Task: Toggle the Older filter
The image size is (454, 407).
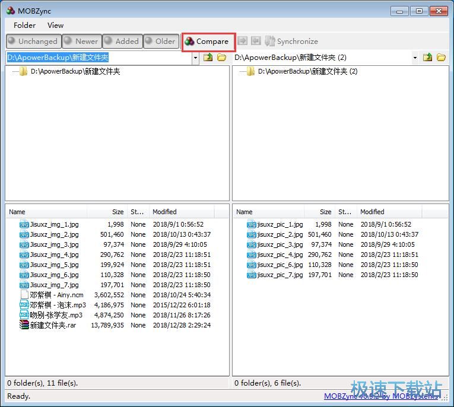Action: point(161,42)
